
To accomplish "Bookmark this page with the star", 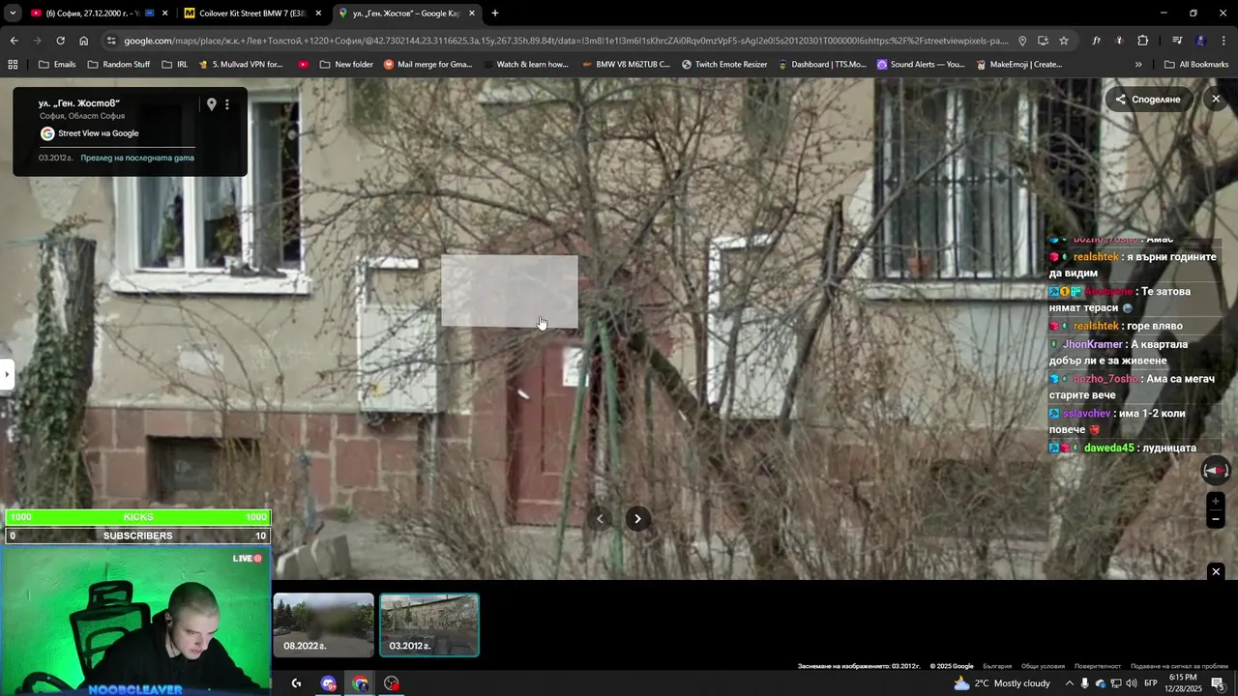I will pos(1064,41).
